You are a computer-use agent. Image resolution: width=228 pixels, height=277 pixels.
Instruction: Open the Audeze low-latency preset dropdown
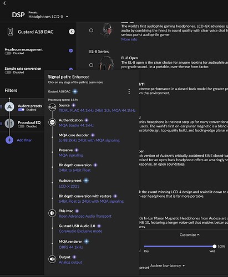pos(168,266)
